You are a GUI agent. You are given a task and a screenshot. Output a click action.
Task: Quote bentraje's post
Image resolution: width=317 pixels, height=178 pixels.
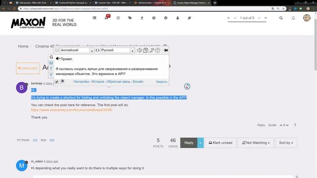[272, 125]
